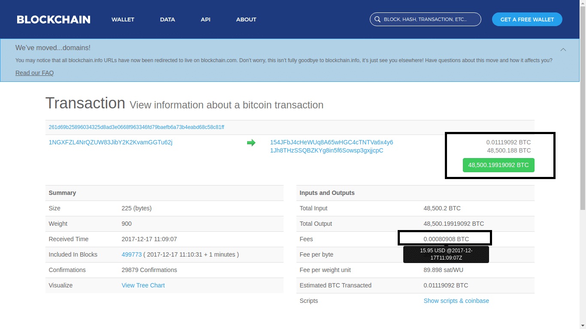Click the 'We've moved...domains!' banner title
586x329 pixels.
pos(53,48)
